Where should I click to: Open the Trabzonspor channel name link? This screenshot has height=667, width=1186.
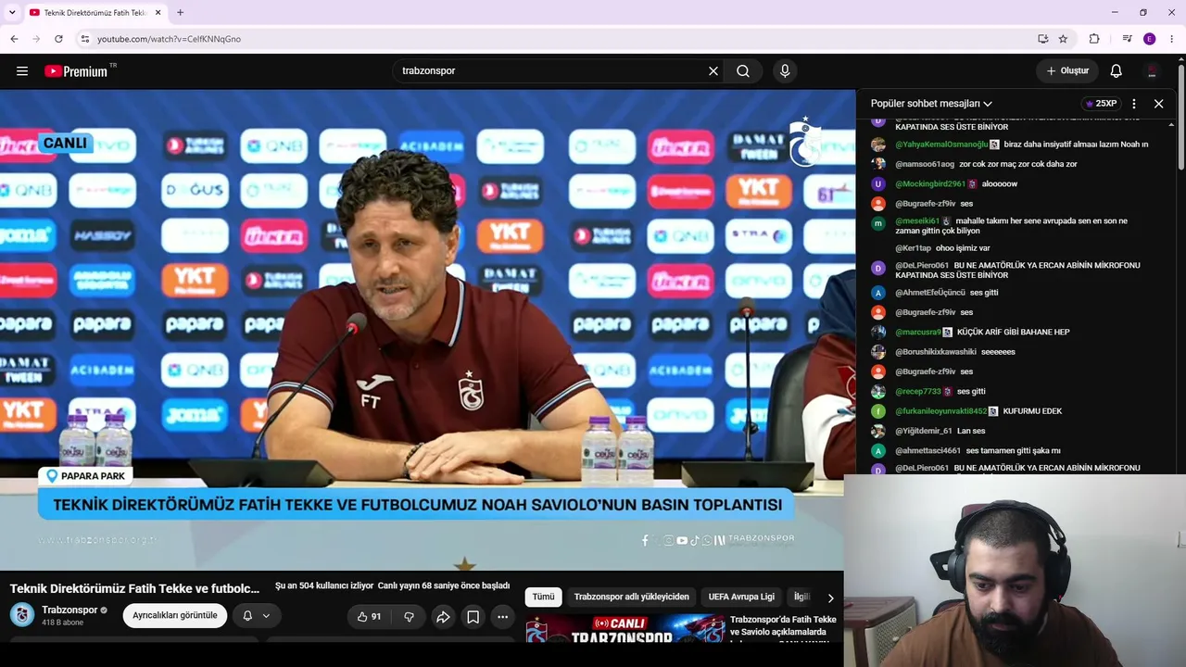coord(69,610)
